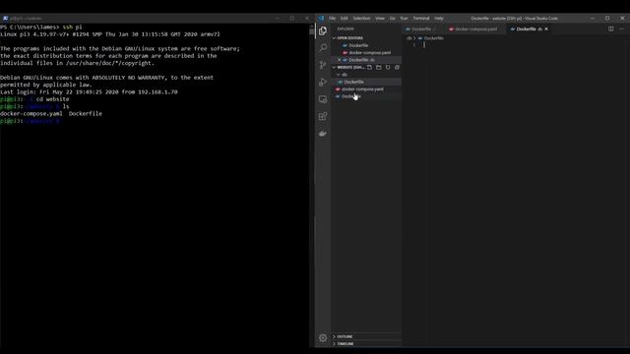The image size is (630, 354).
Task: Open the Docker view in activity bar
Action: tap(323, 134)
